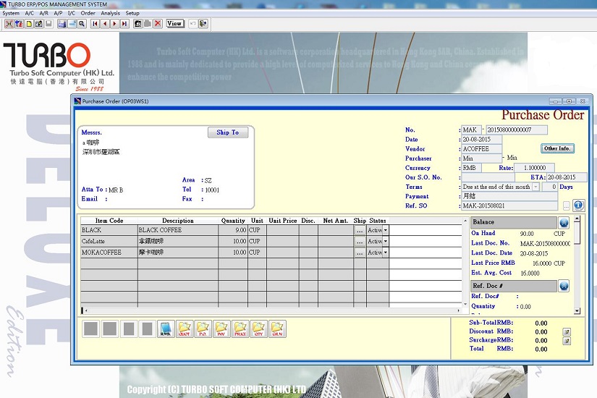The width and height of the screenshot is (597, 398).
Task: Click the Other Info. button
Action: pos(557,148)
